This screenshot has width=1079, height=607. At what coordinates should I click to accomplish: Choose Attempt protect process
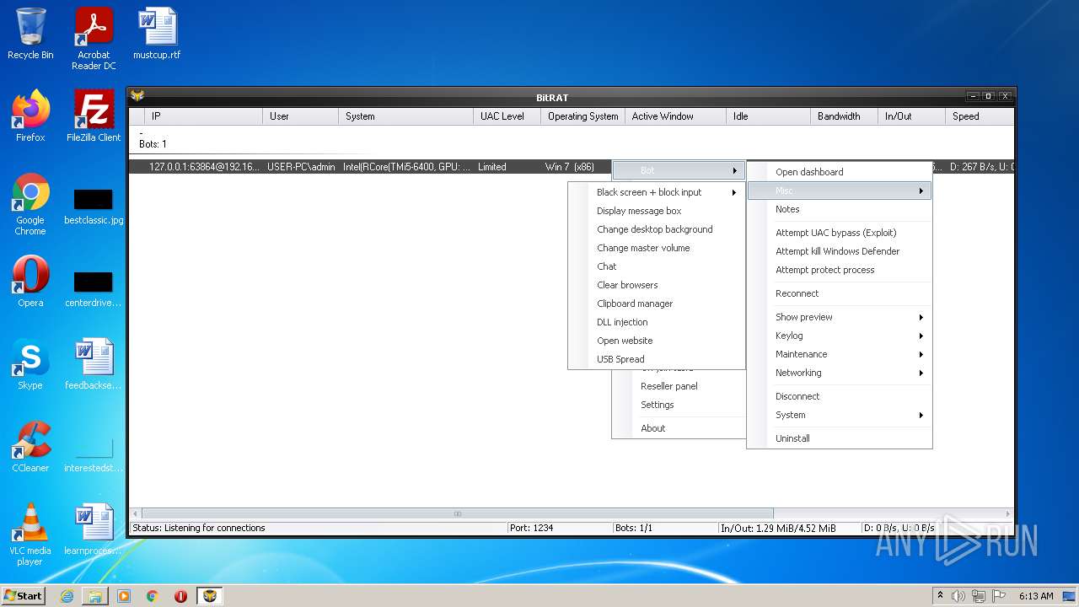tap(840, 270)
